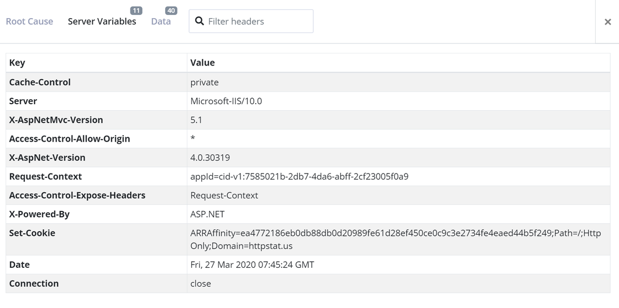Close the panel with the X icon
Screen dimensions: 619x308
[x=607, y=21]
